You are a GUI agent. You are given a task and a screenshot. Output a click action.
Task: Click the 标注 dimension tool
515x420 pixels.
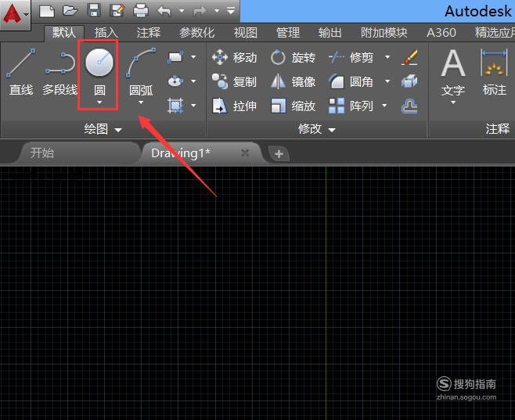[495, 71]
